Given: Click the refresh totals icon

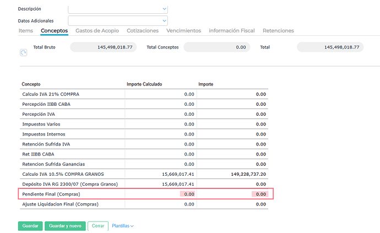Looking at the screenshot, I should (x=24, y=52).
